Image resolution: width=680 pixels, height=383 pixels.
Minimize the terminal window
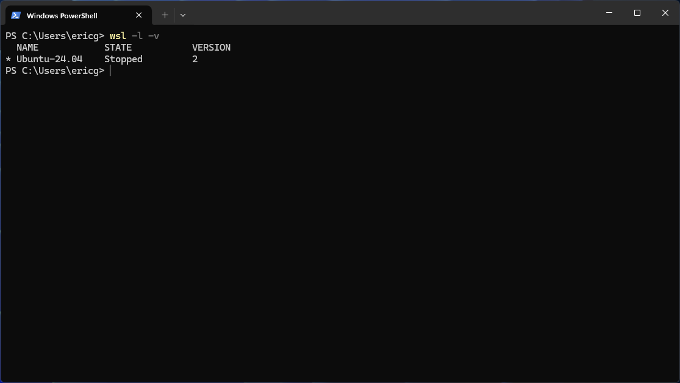[x=609, y=13]
